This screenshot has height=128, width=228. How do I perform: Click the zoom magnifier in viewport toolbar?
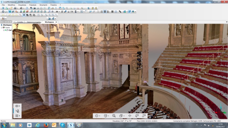114,116
